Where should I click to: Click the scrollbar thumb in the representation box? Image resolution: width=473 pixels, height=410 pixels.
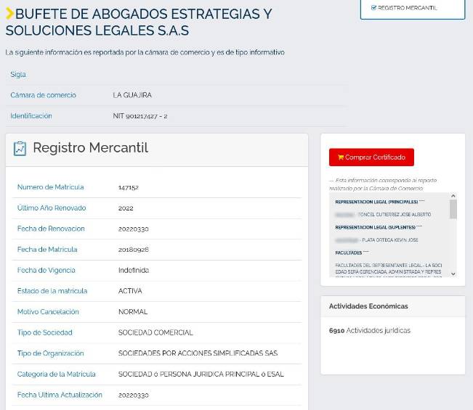[453, 209]
